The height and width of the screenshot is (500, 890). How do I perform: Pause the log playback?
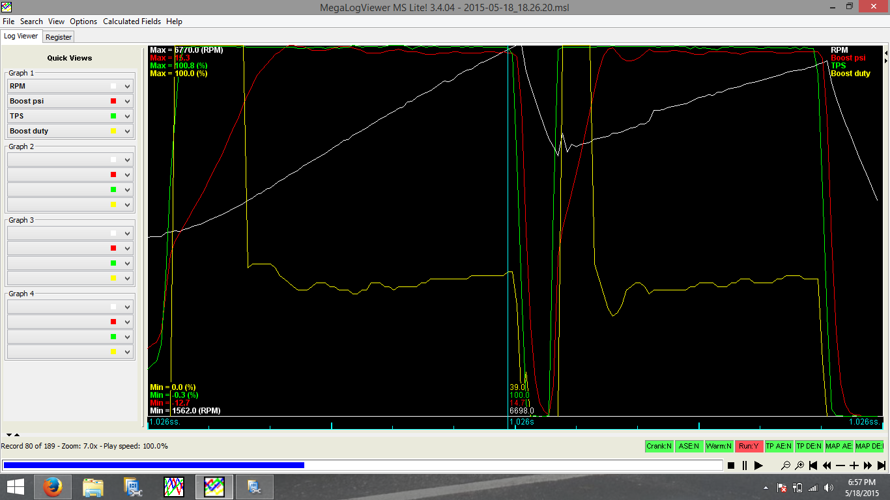tap(745, 465)
